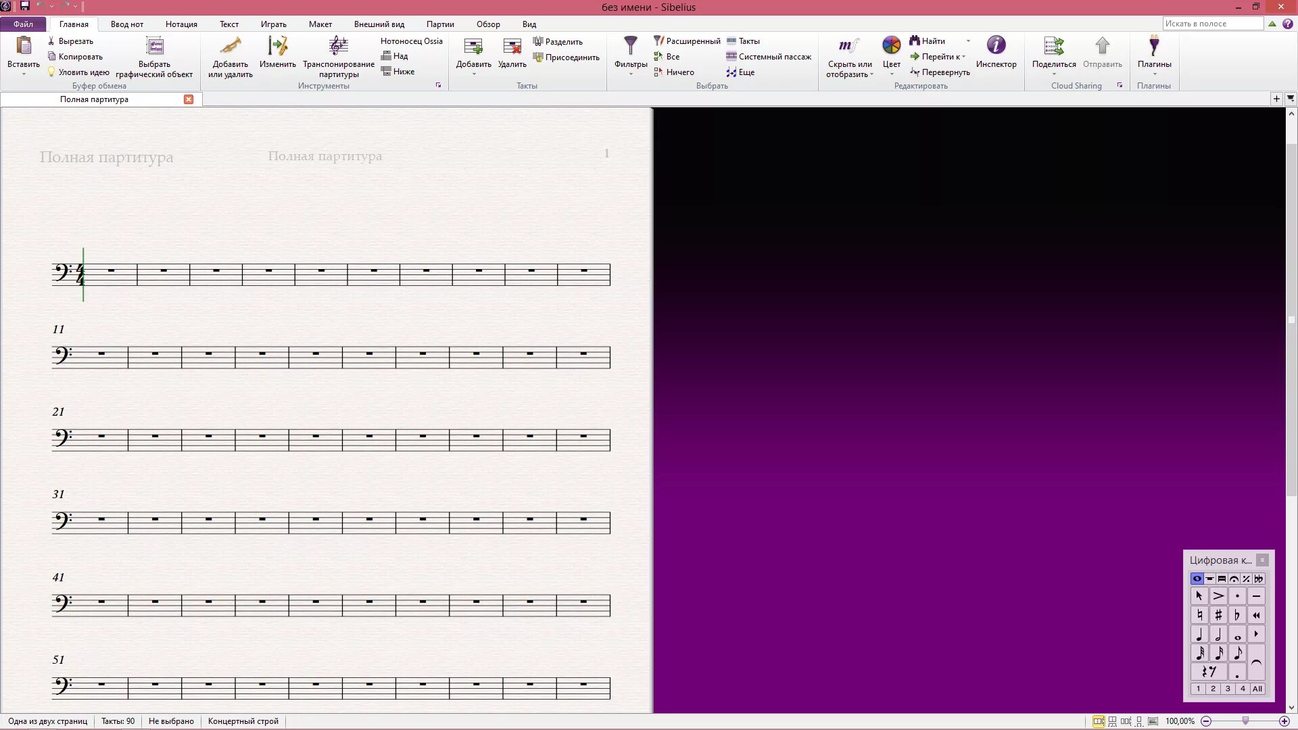Viewport: 1298px width, 730px height.
Task: Select the quarter note on the keypad
Action: point(1199,635)
